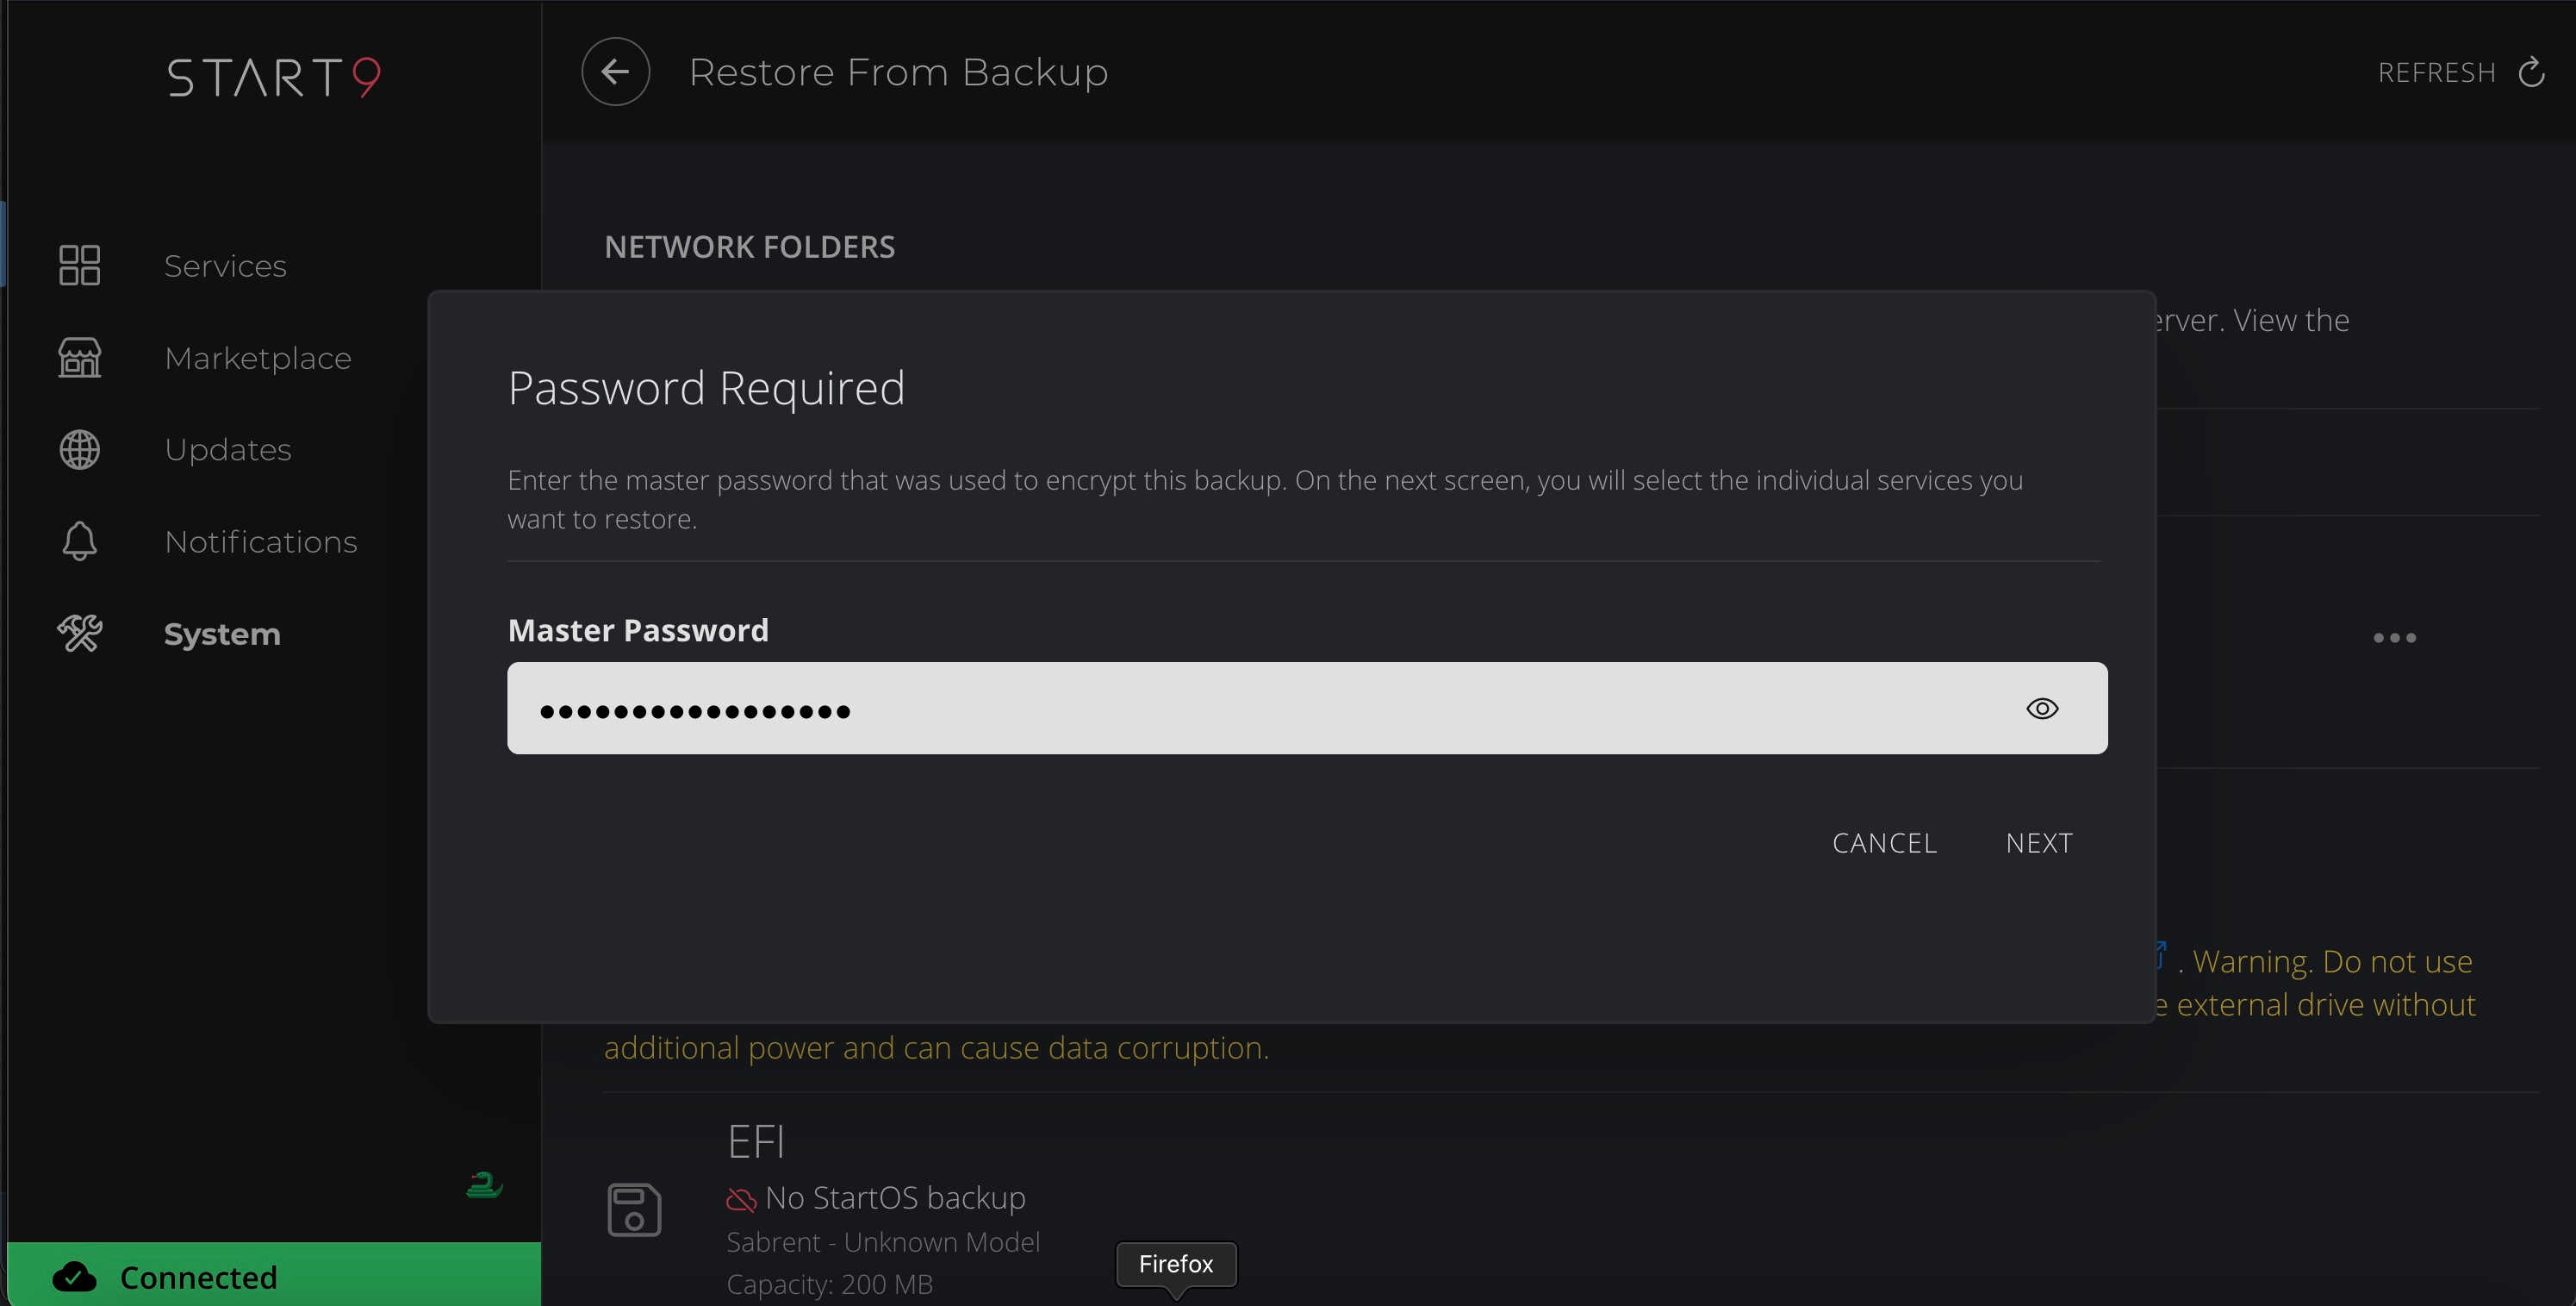Click the System tools icon
2576x1306 pixels.
tap(80, 634)
